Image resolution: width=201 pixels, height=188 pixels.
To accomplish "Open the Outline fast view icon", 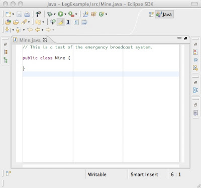I will [195, 90].
